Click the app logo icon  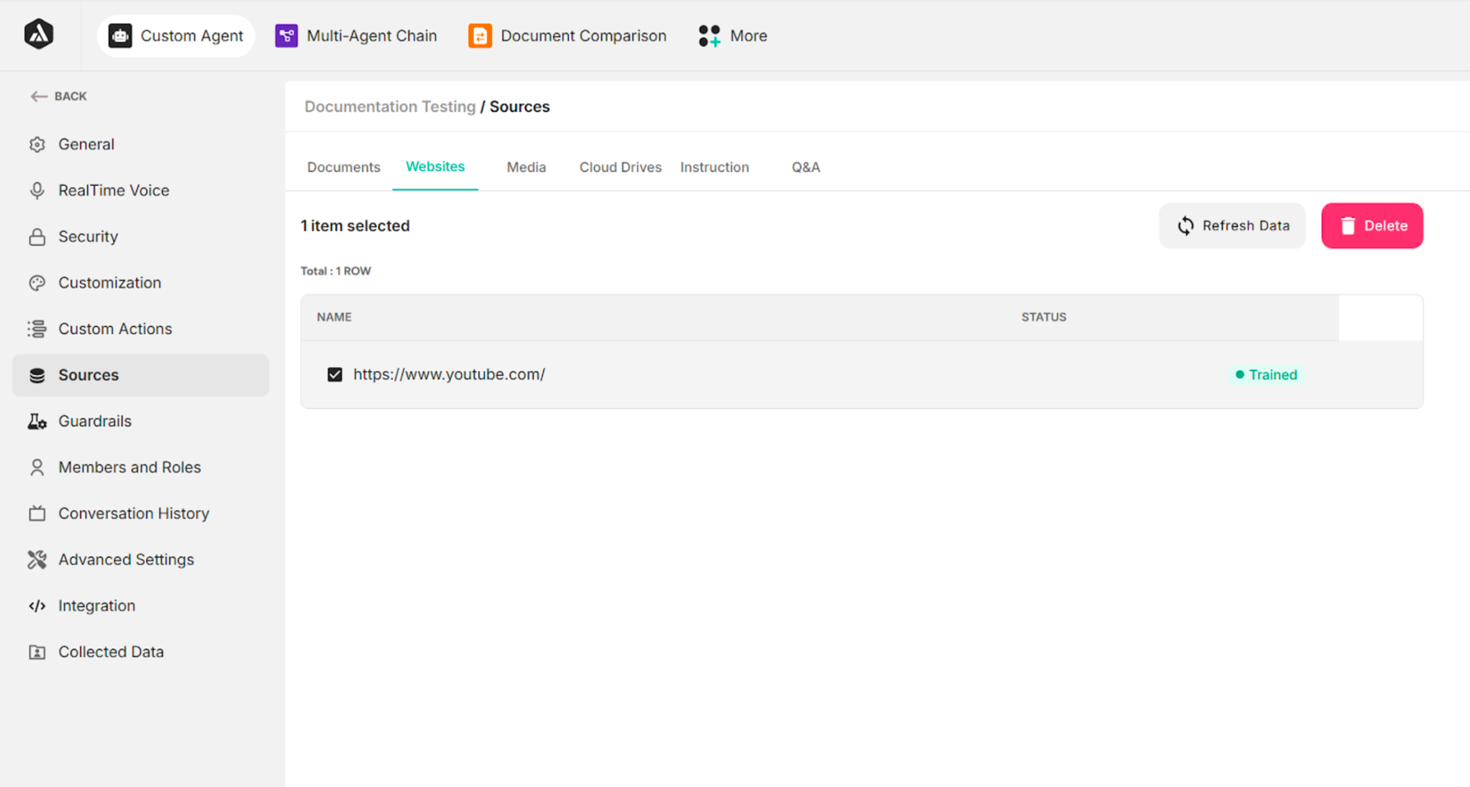(39, 34)
